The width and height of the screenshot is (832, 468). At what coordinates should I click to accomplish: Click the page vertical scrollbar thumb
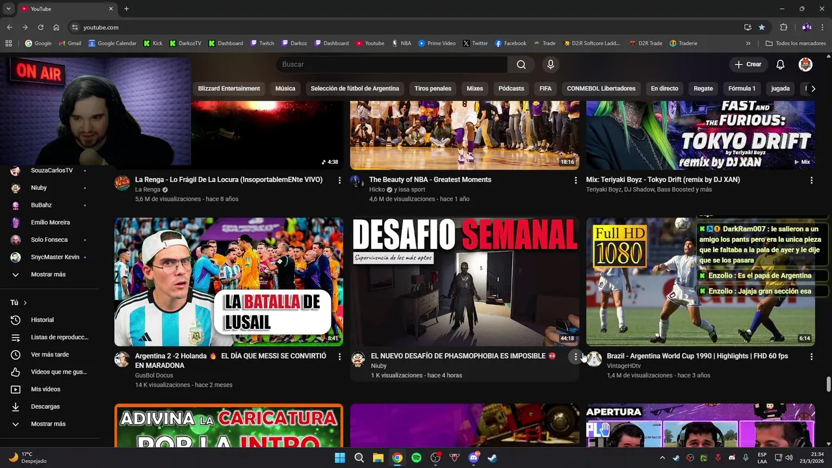(828, 384)
